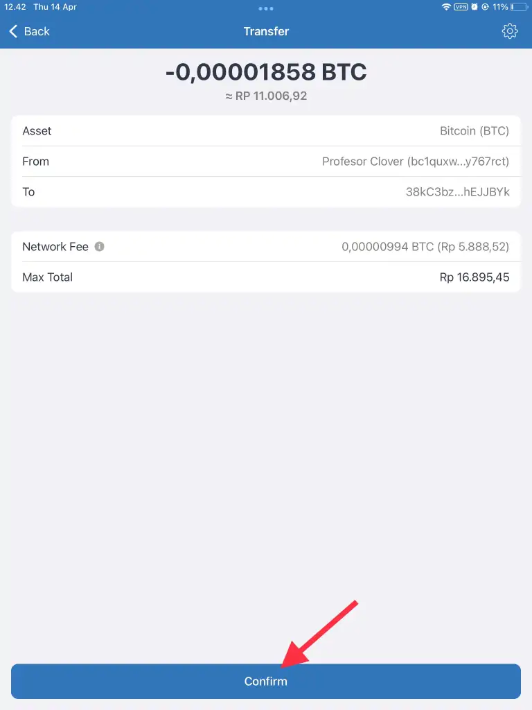Tap the alarm clock icon in the status bar
The image size is (532, 710).
click(475, 6)
